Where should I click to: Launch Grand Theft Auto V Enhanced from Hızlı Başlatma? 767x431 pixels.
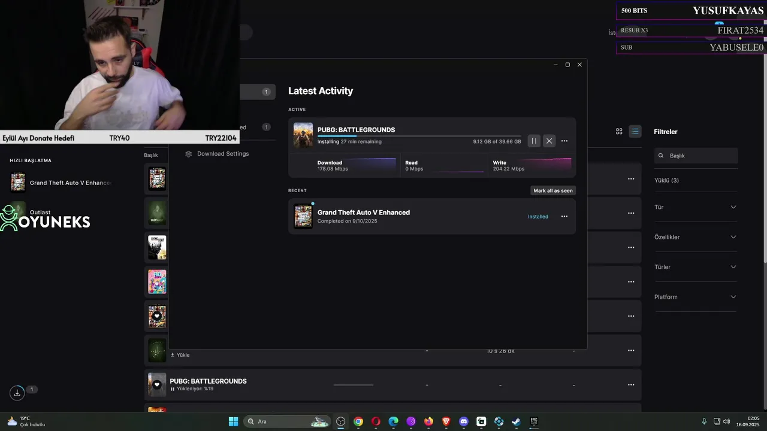pos(62,183)
